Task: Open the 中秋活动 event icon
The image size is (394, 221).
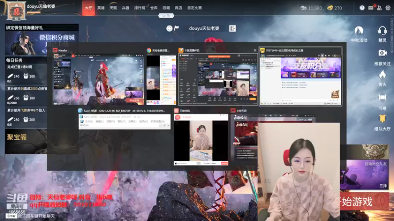Action: click(x=359, y=34)
